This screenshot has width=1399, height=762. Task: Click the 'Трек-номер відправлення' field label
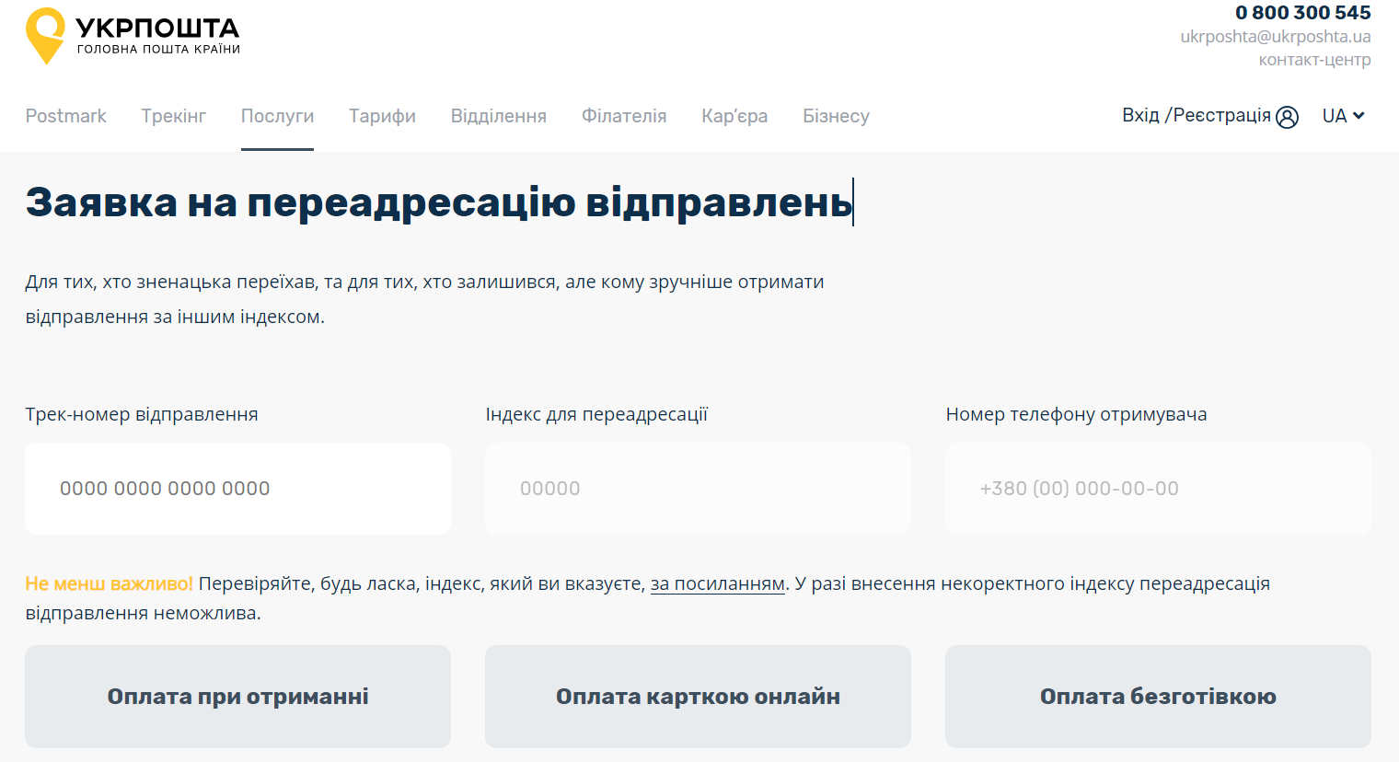(x=142, y=414)
